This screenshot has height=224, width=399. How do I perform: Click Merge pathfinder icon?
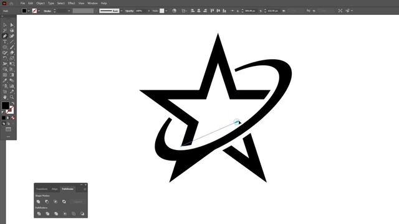pos(56,213)
